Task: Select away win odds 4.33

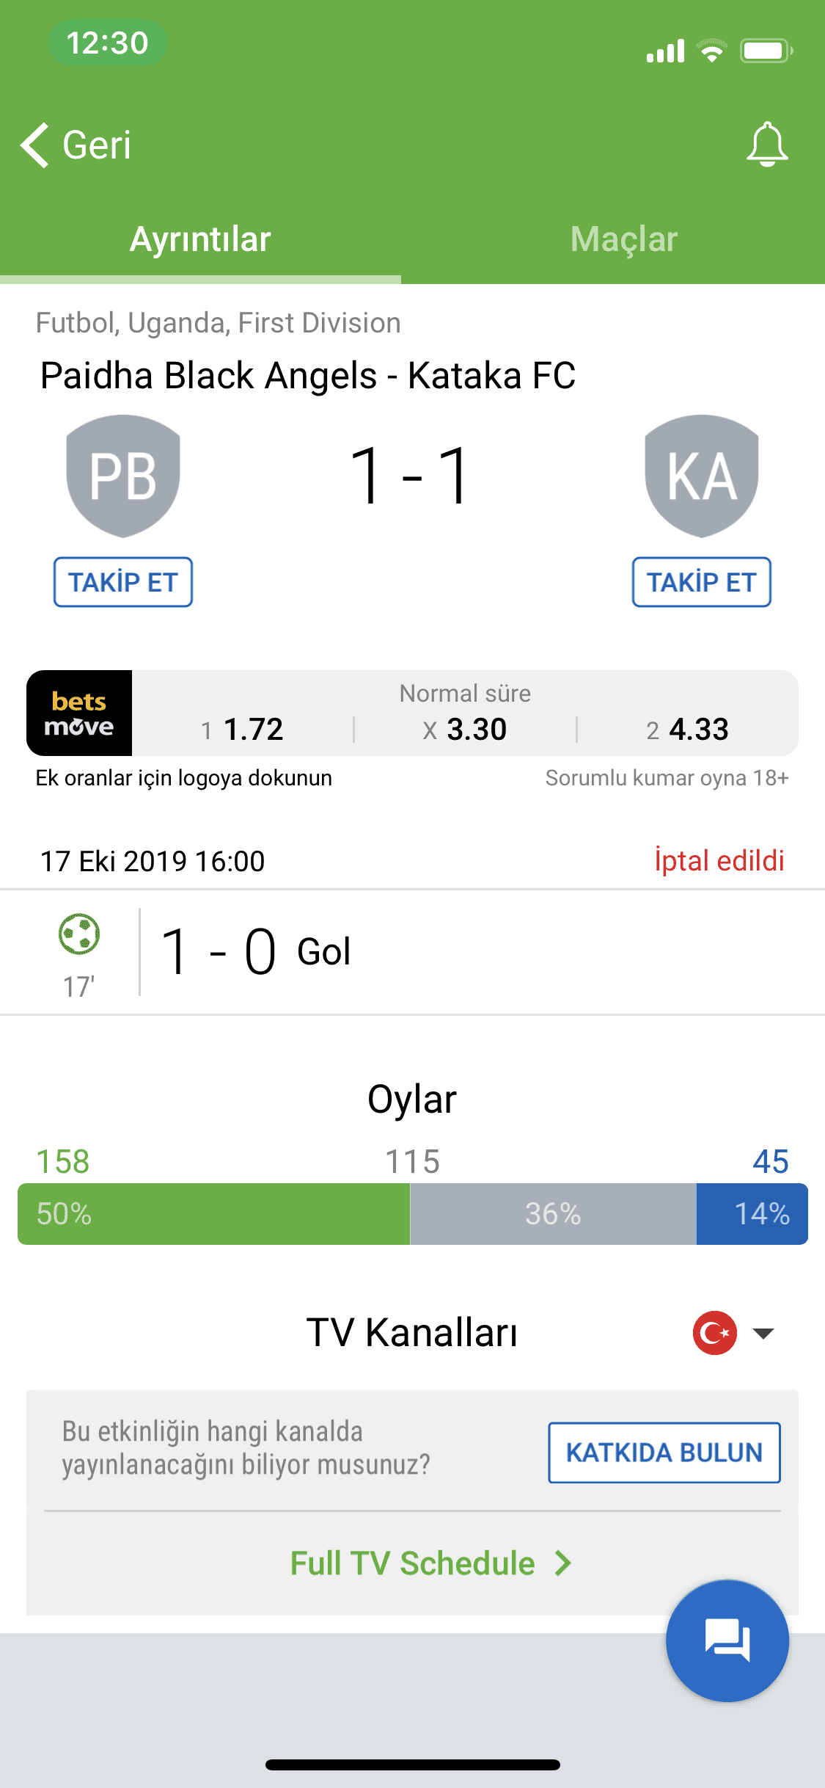Action: coord(687,730)
